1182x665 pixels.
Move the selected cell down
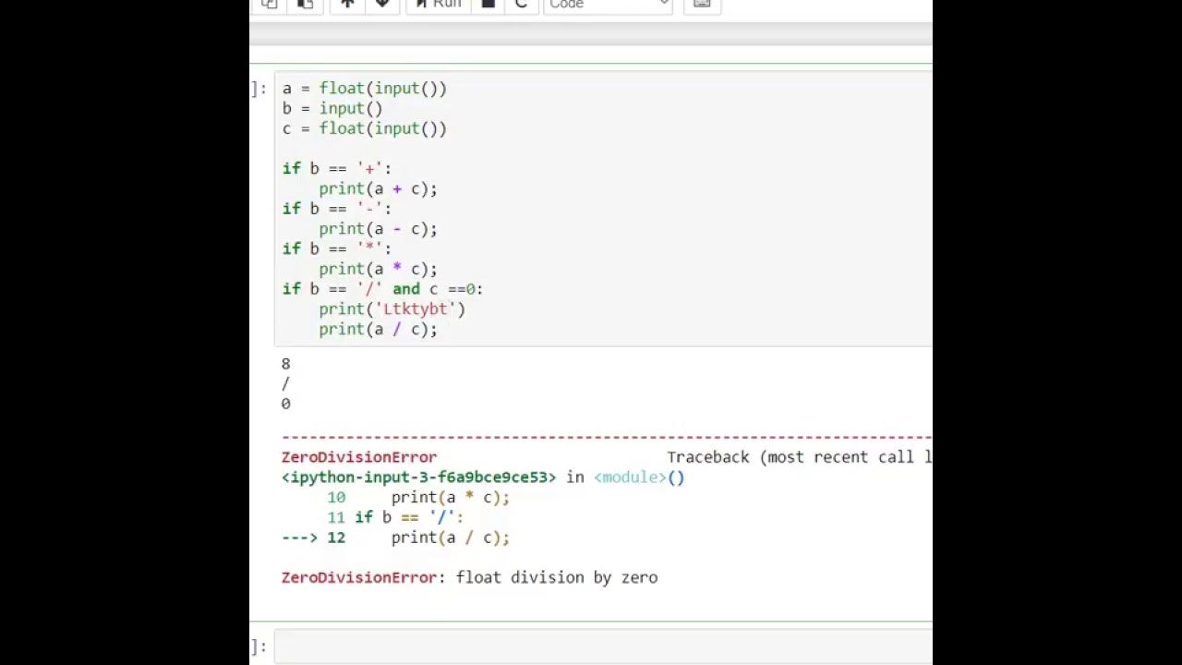coord(382,4)
